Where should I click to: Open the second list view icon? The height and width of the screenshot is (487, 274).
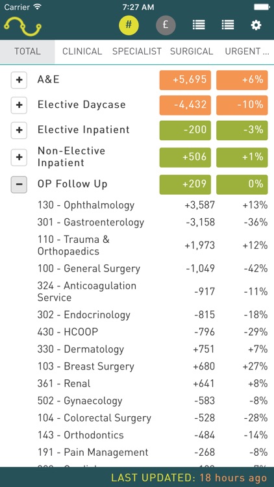click(228, 25)
